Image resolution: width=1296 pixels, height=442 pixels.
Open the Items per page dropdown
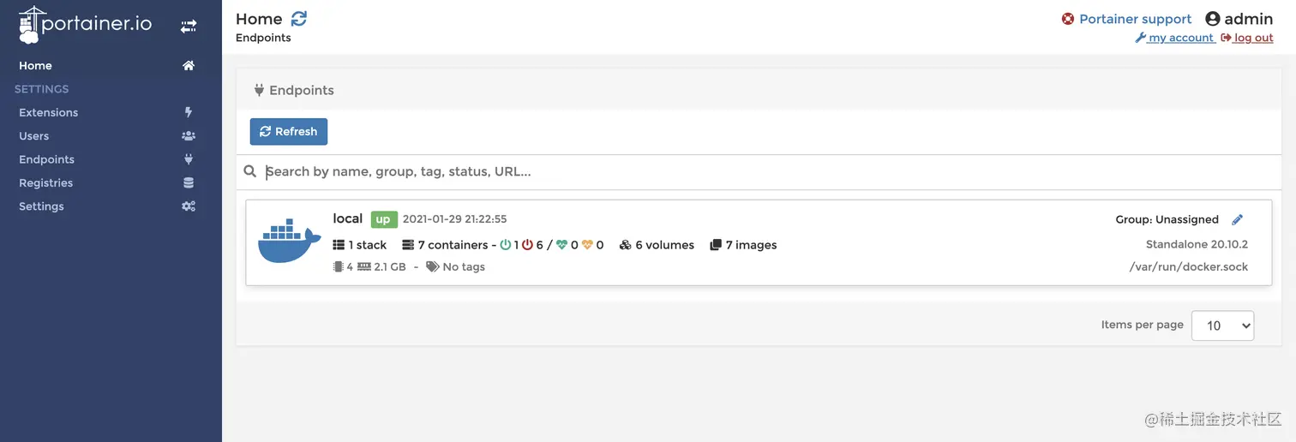point(1222,326)
